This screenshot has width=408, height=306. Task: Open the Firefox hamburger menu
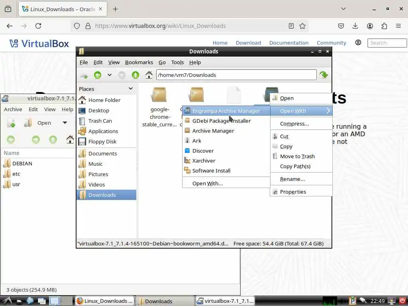[x=398, y=26]
